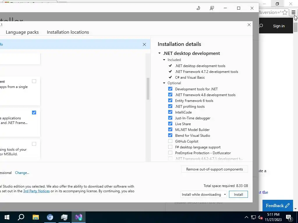Toggle the IntelliCode checkbox
Viewport: 298px width, 223px height.
(x=170, y=112)
